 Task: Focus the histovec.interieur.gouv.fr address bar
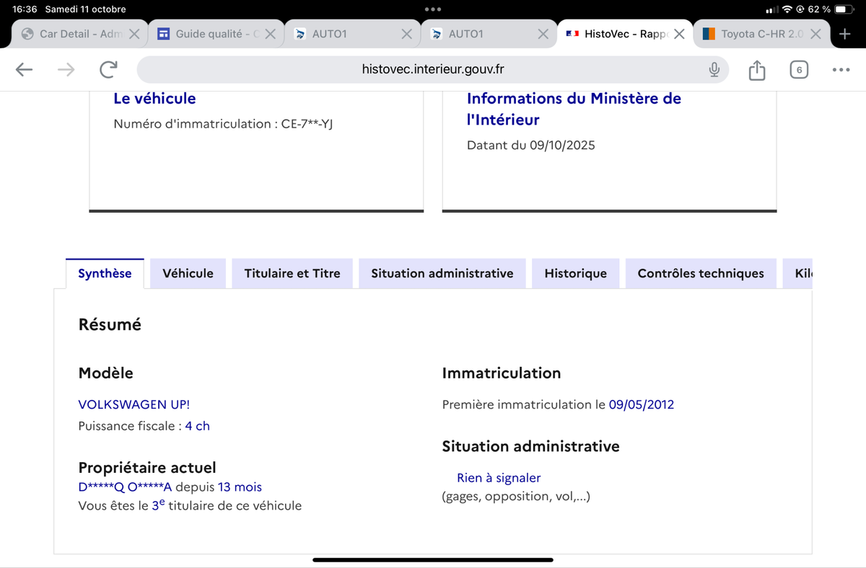[433, 69]
